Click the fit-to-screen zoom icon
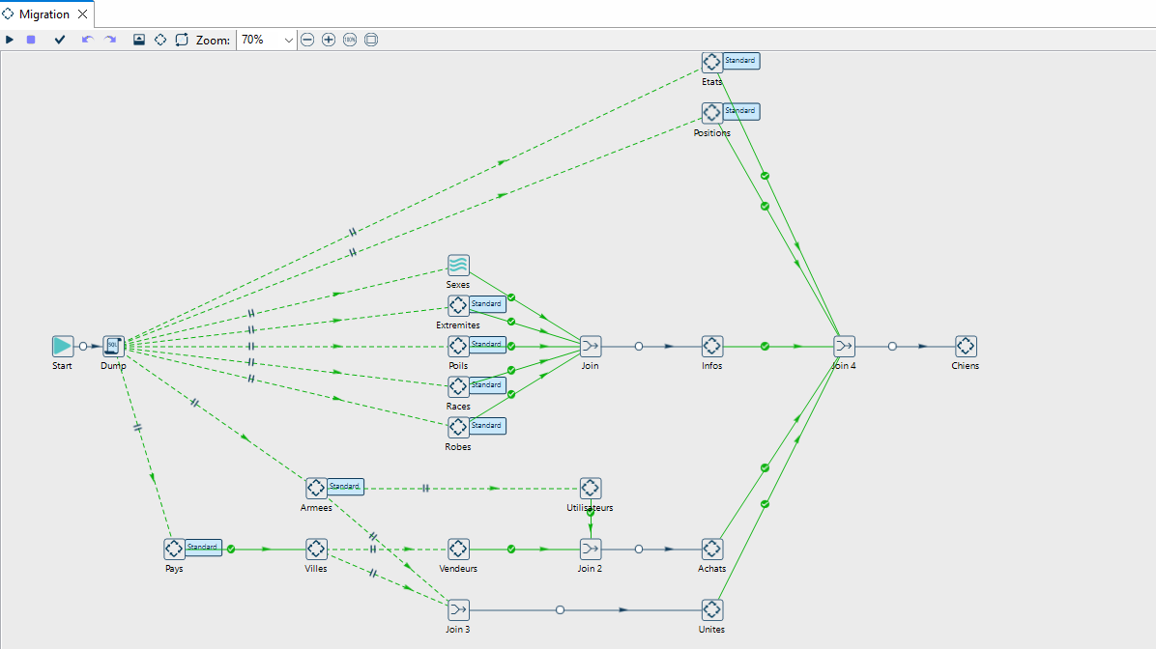Viewport: 1156px width, 649px height. (371, 40)
